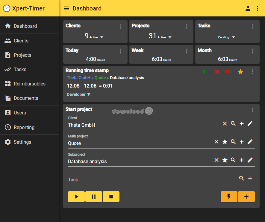The image size is (265, 222).
Task: Follow the green Quote project link
Action: tap(100, 78)
